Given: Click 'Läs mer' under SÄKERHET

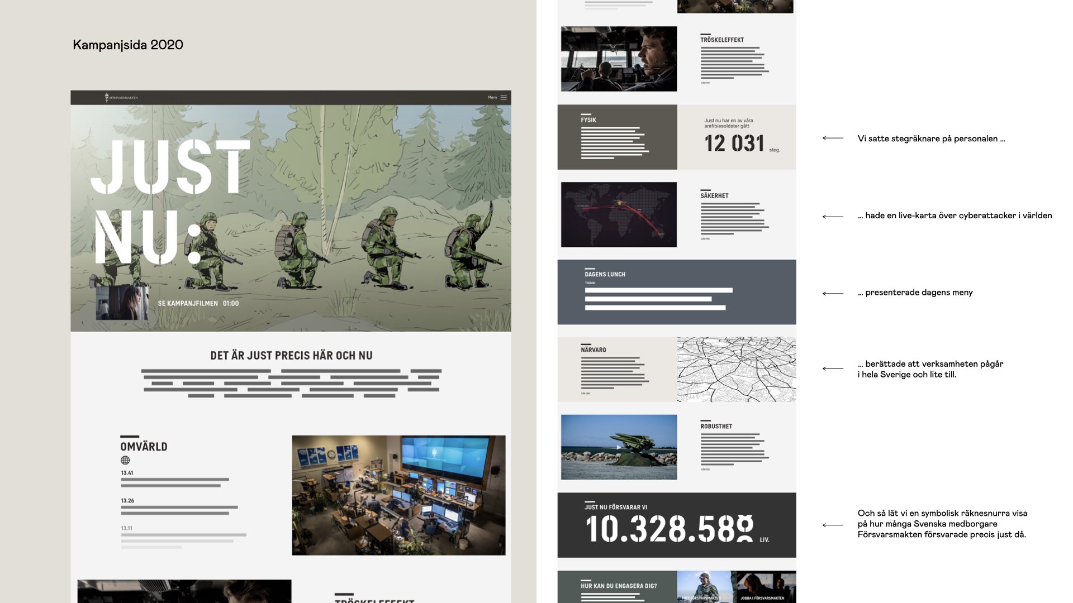Looking at the screenshot, I should coord(705,238).
